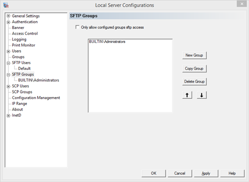This screenshot has height=182, width=249.
Task: Open Help for this dialog
Action: coord(232,173)
